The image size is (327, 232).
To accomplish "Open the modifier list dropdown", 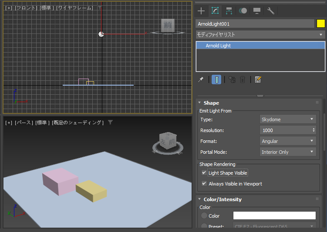I will (x=260, y=35).
